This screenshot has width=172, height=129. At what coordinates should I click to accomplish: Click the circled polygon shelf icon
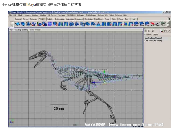[28, 24]
